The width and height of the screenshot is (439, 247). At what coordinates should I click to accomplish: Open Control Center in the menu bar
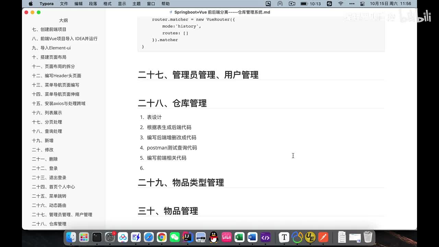pyautogui.click(x=363, y=4)
